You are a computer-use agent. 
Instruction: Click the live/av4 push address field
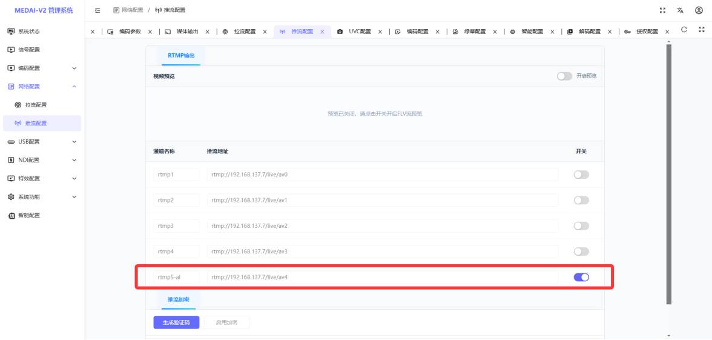click(383, 278)
